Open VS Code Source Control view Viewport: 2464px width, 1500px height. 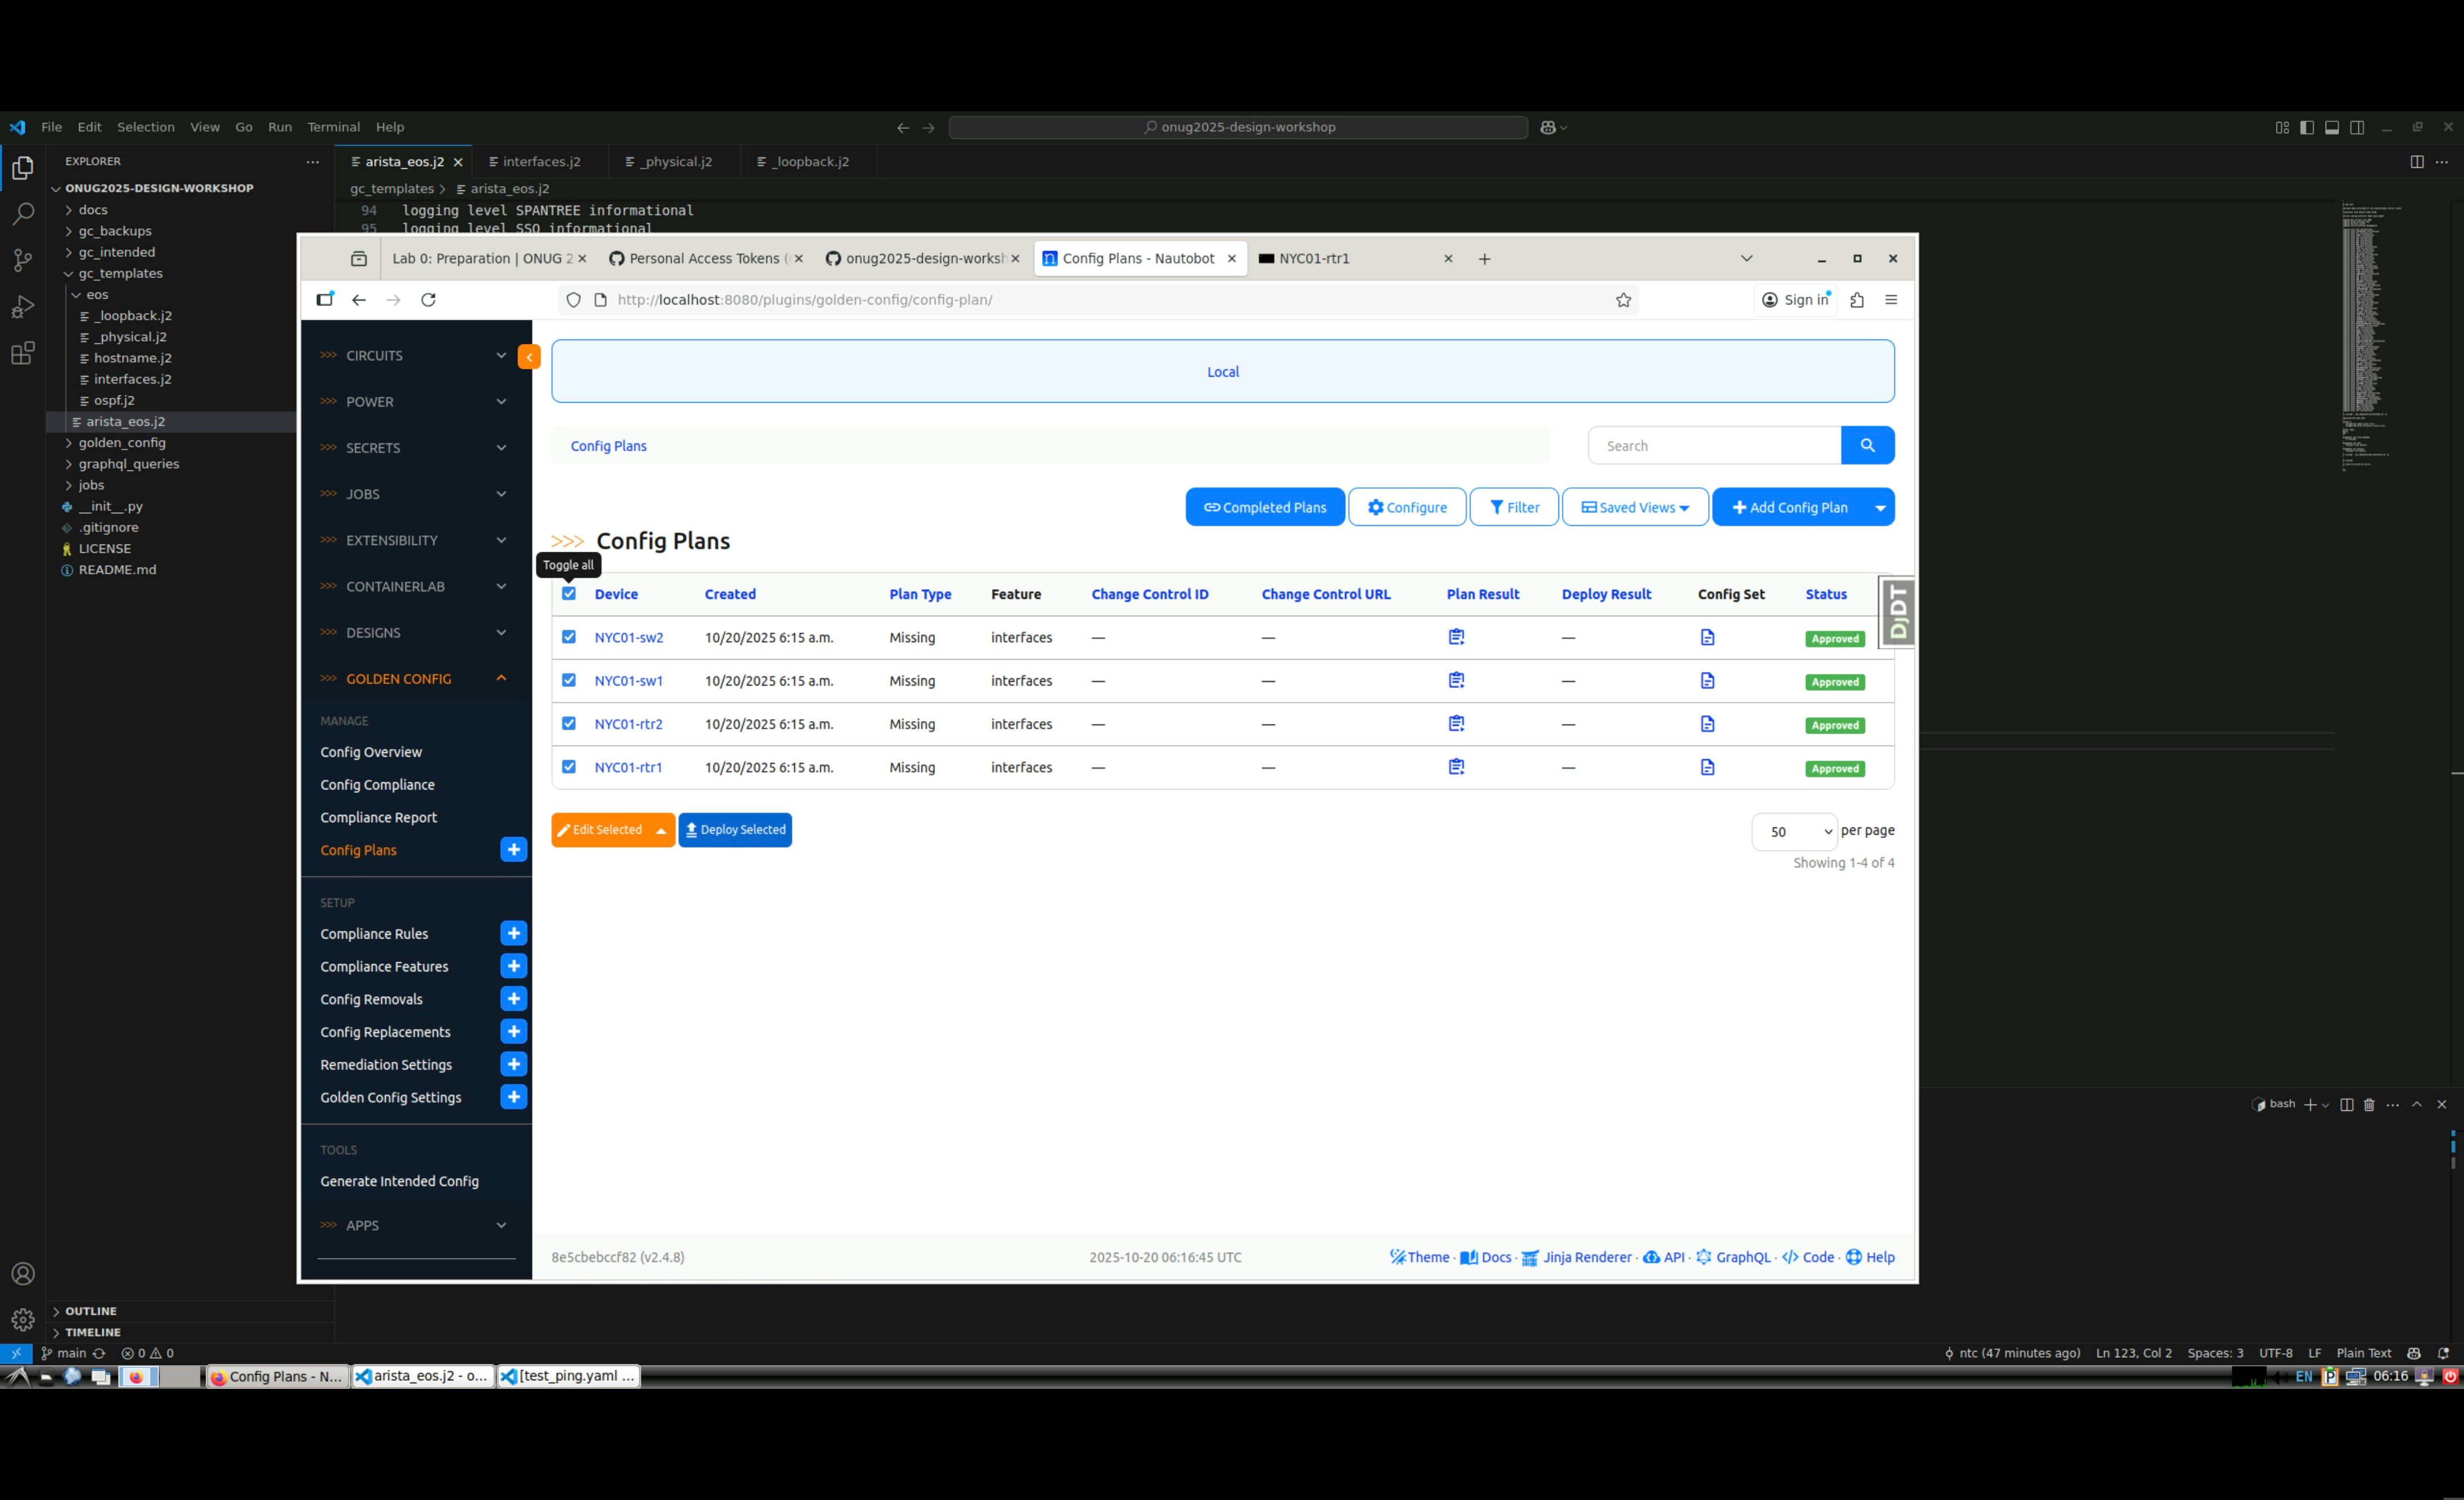(22, 260)
